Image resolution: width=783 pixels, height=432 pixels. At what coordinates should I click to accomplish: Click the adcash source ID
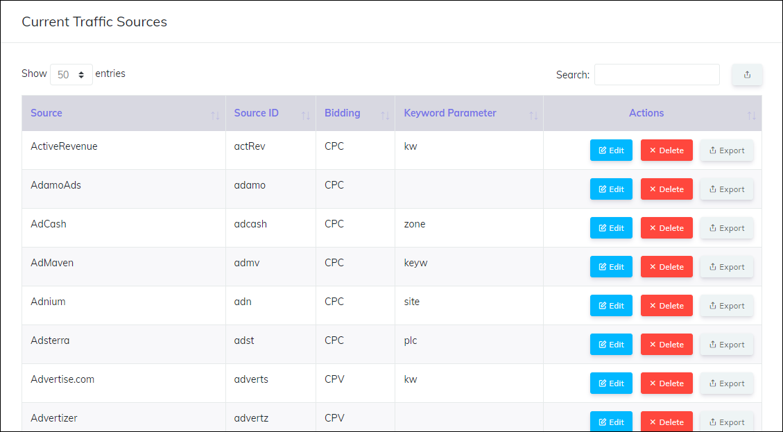(x=250, y=224)
